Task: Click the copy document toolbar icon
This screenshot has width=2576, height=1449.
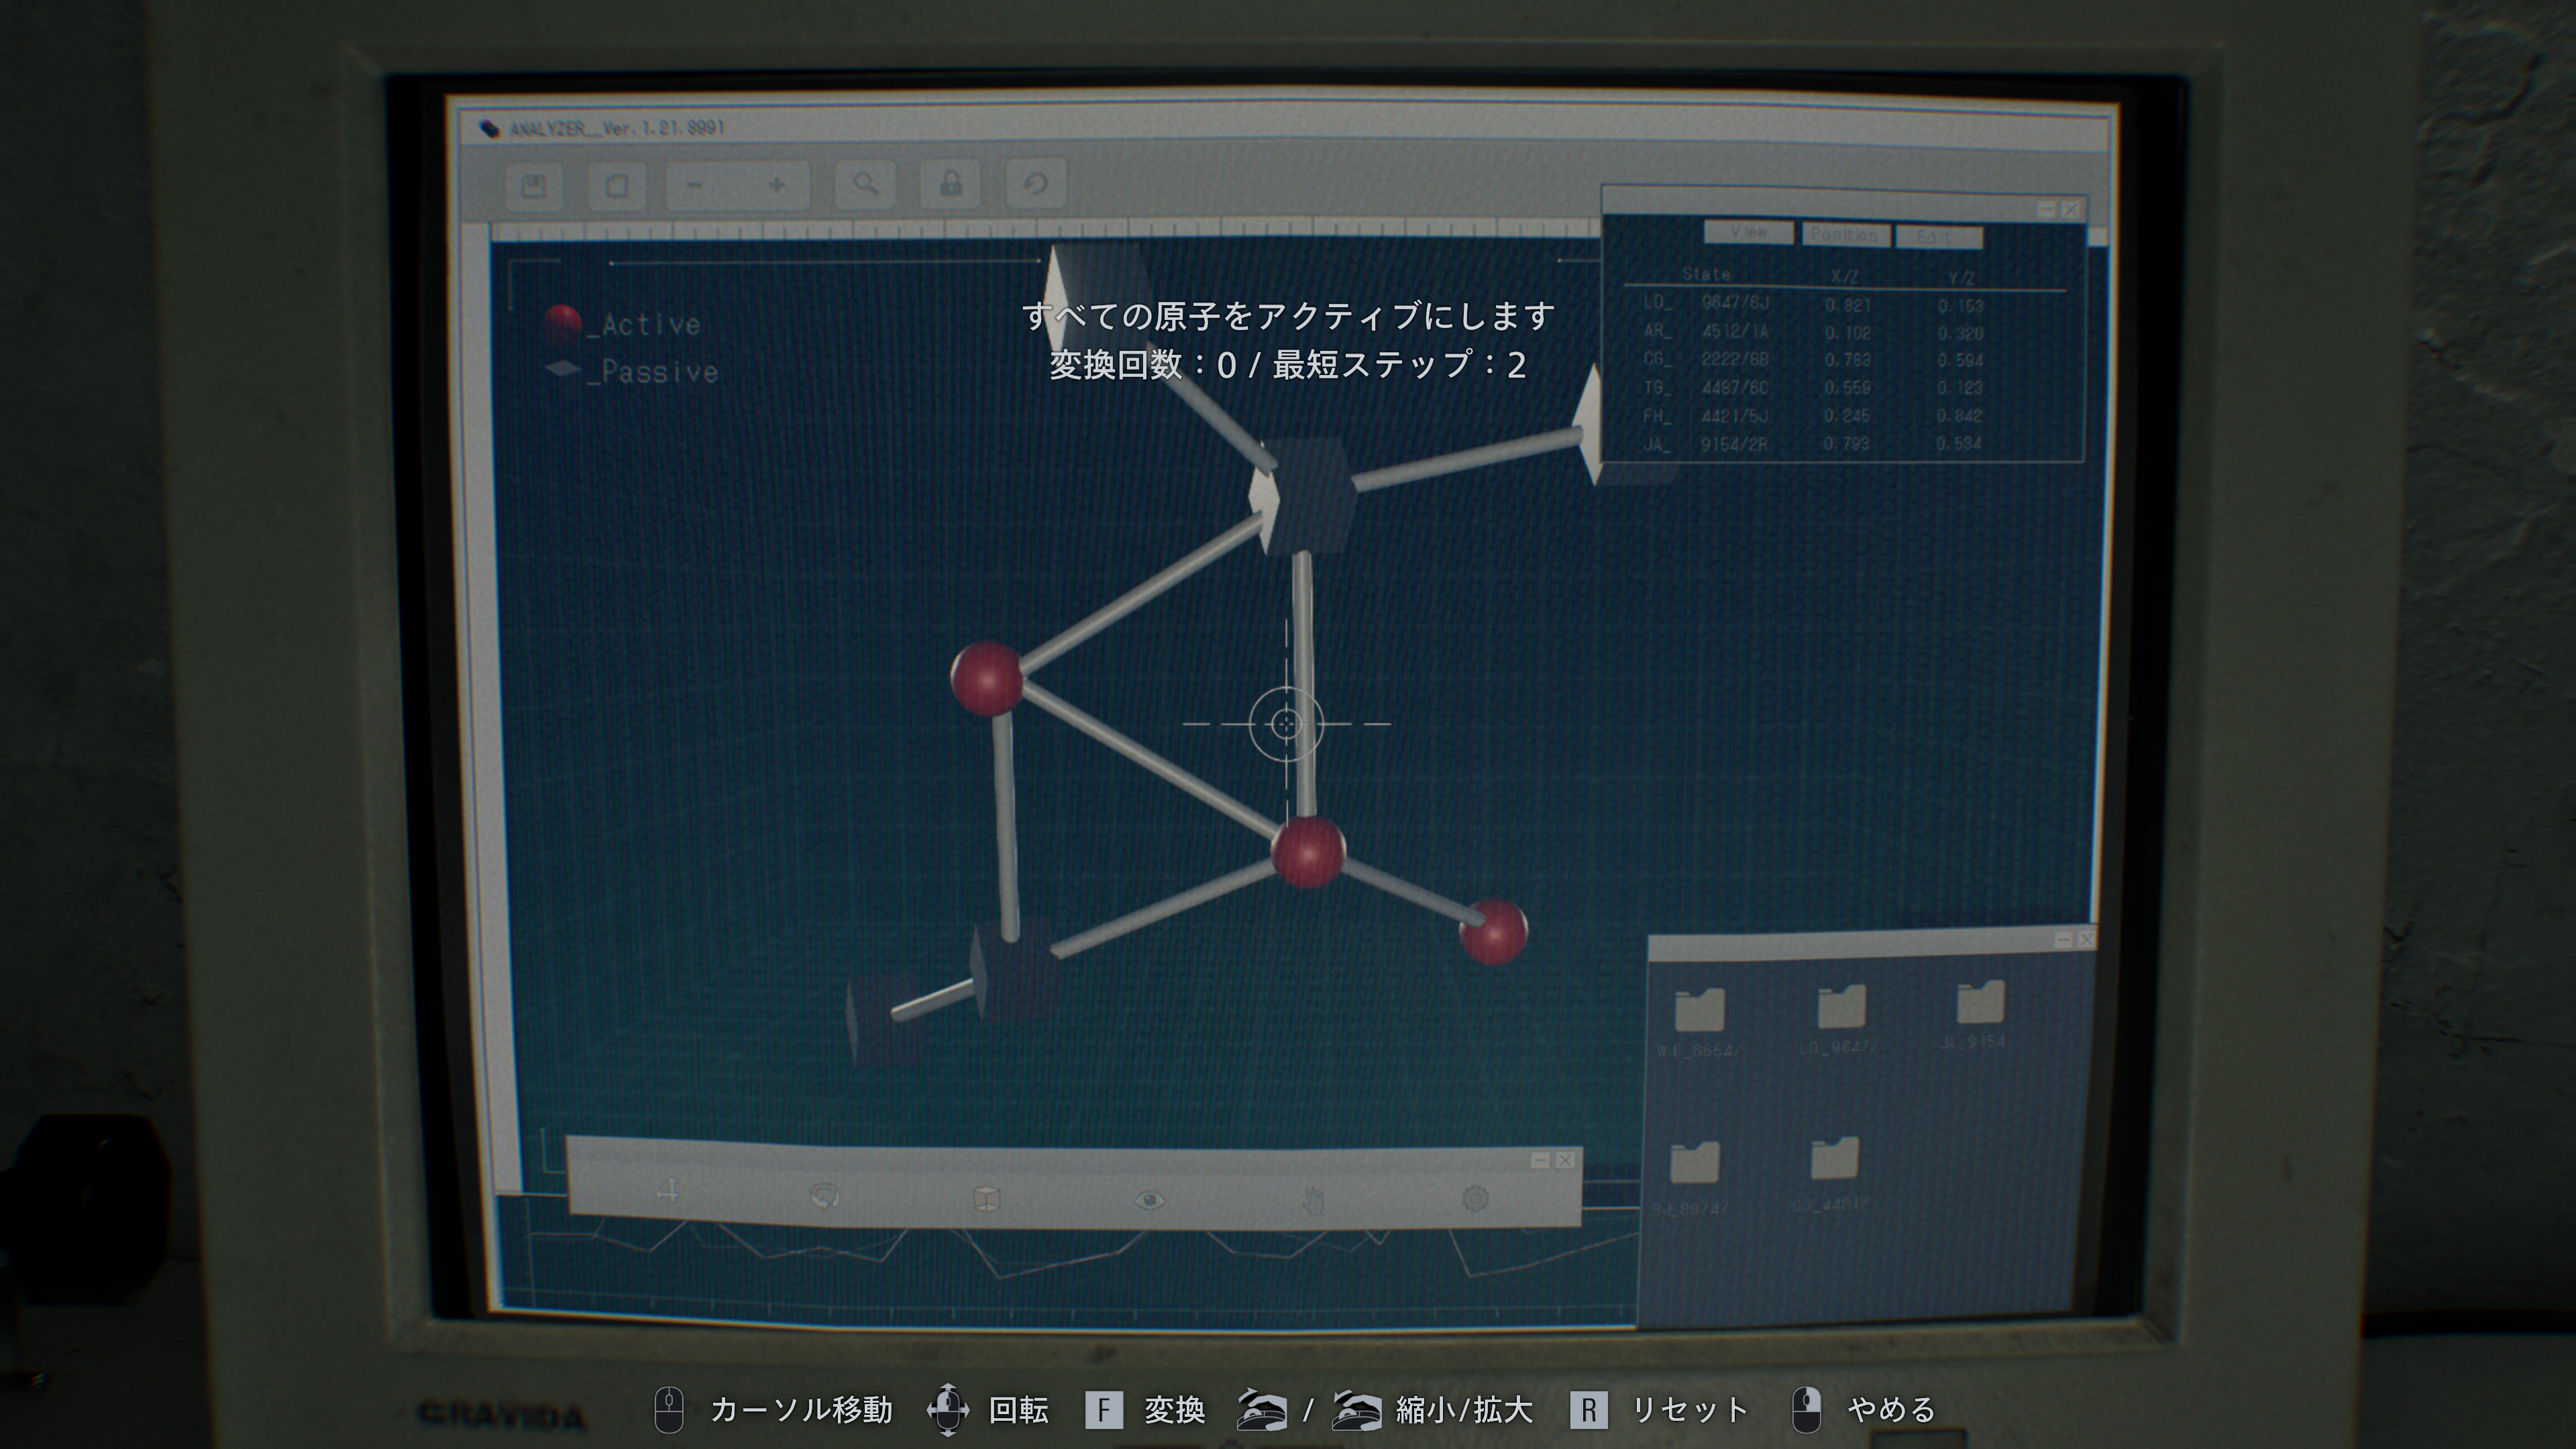Action: point(617,186)
